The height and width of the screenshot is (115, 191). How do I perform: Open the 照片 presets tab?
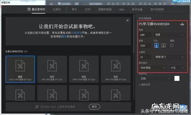pyautogui.click(x=74, y=9)
